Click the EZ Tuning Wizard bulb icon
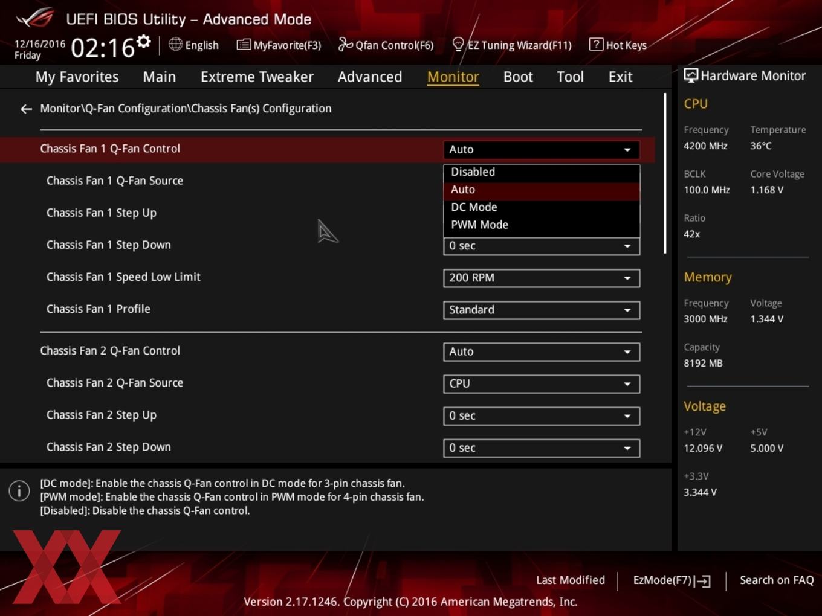822x616 pixels. (458, 44)
